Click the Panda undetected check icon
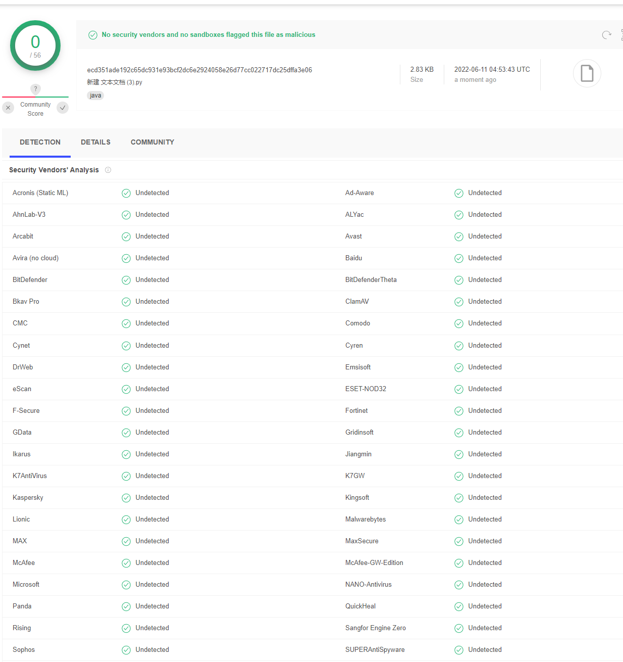This screenshot has height=662, width=623. coord(126,606)
